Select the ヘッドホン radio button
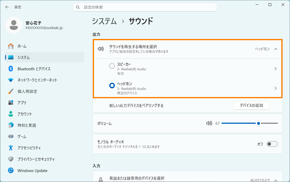The height and width of the screenshot is (182, 290). [x=112, y=85]
